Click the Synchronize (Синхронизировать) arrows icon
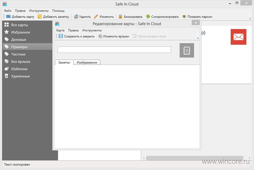This screenshot has width=254, height=170. (x=148, y=16)
